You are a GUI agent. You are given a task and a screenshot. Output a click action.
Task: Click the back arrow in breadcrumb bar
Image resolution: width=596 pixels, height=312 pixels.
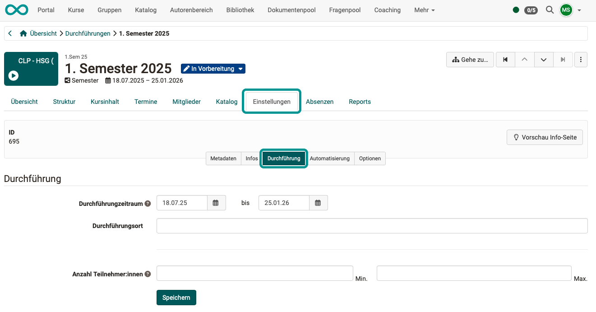(x=10, y=33)
